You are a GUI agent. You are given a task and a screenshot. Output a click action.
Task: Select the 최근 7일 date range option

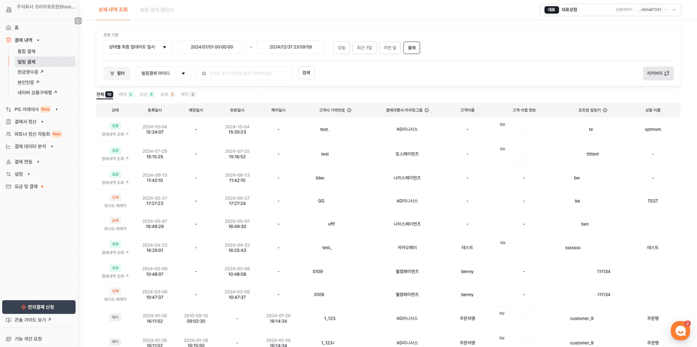(364, 48)
